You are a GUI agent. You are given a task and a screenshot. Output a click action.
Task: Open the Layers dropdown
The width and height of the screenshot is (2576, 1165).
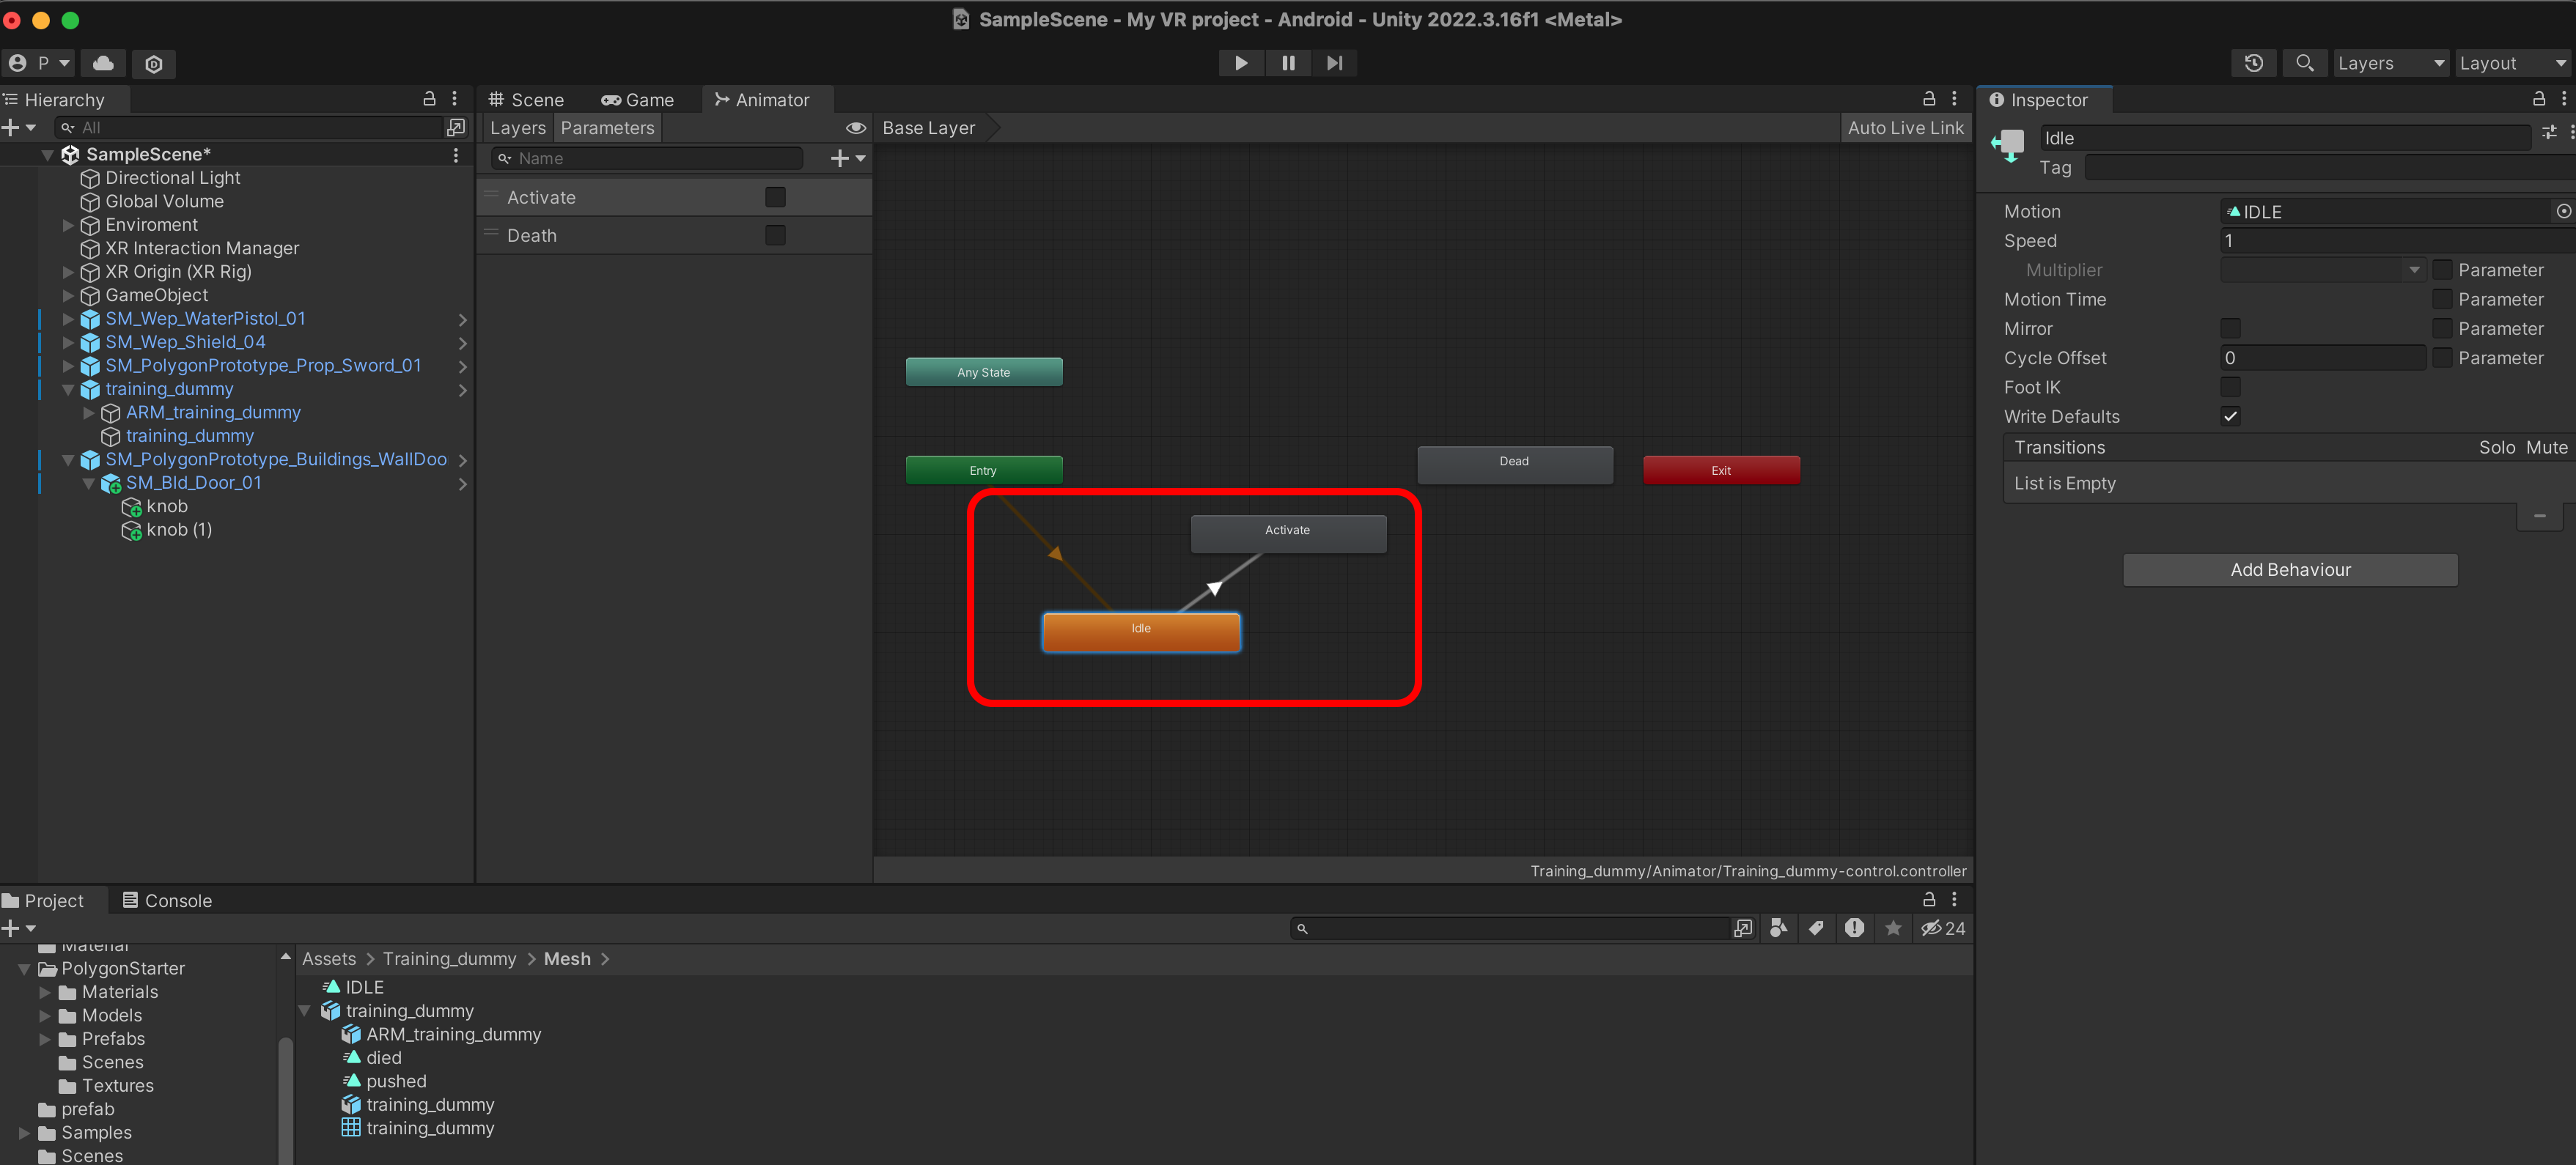click(2389, 63)
